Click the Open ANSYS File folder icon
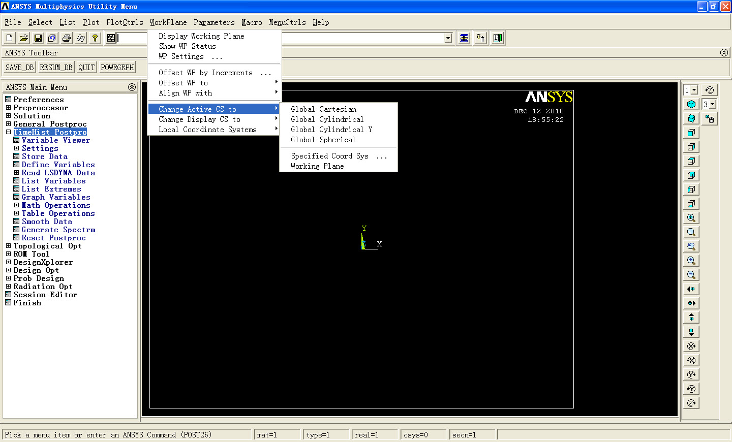Viewport: 732px width, 442px height. click(24, 38)
